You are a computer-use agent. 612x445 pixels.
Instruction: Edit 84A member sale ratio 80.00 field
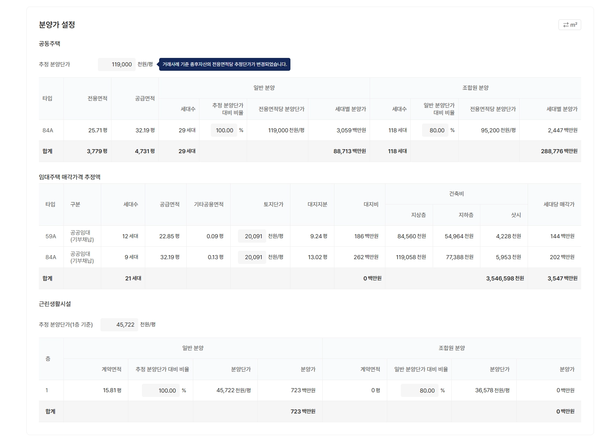435,130
